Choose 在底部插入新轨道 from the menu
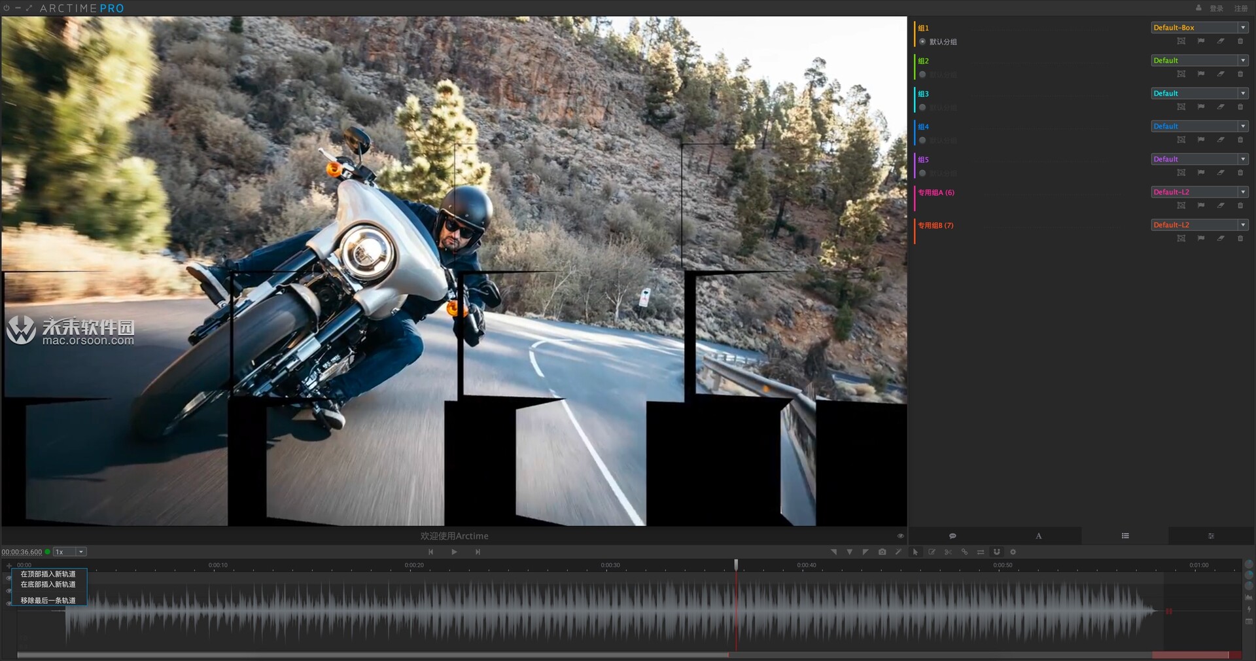This screenshot has width=1256, height=661. 48,584
